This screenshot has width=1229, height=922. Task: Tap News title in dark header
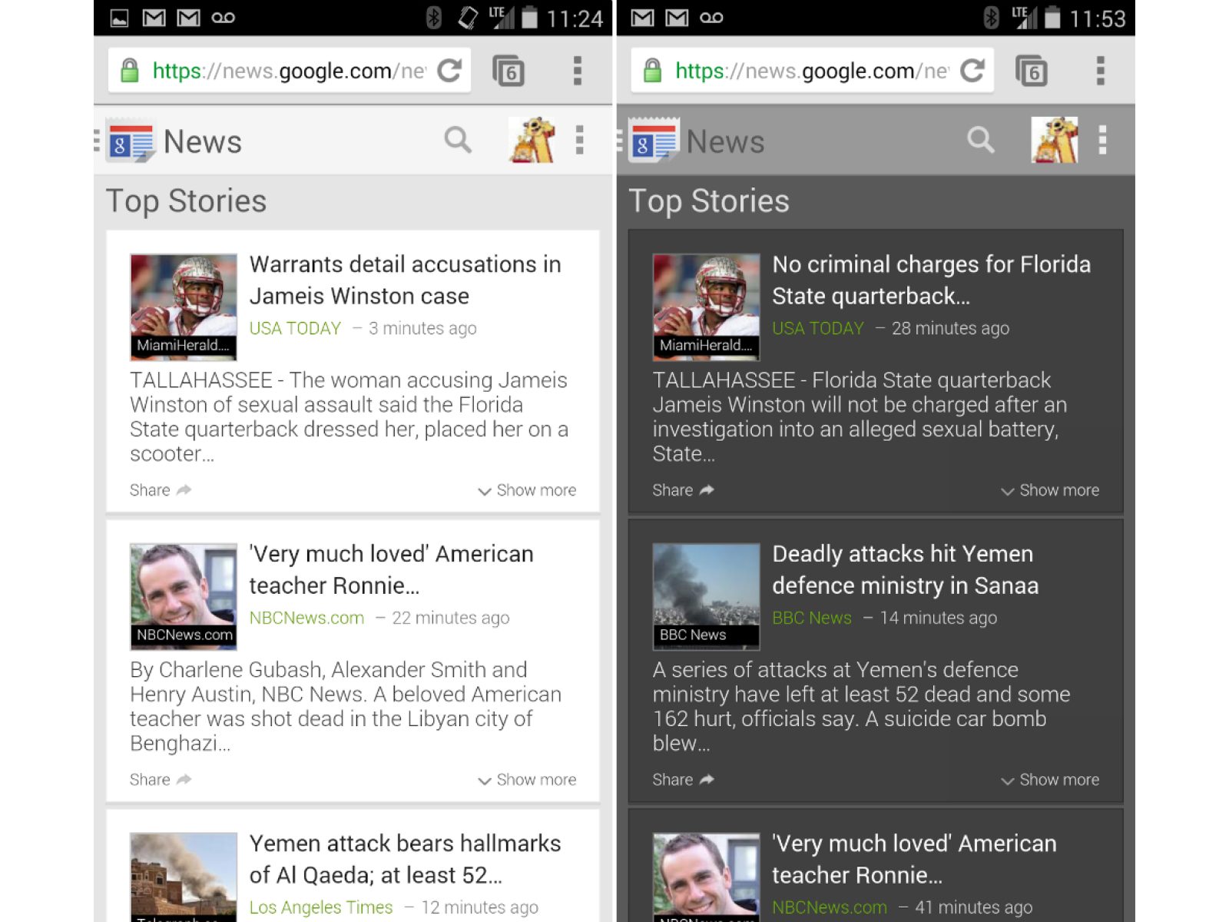click(726, 142)
